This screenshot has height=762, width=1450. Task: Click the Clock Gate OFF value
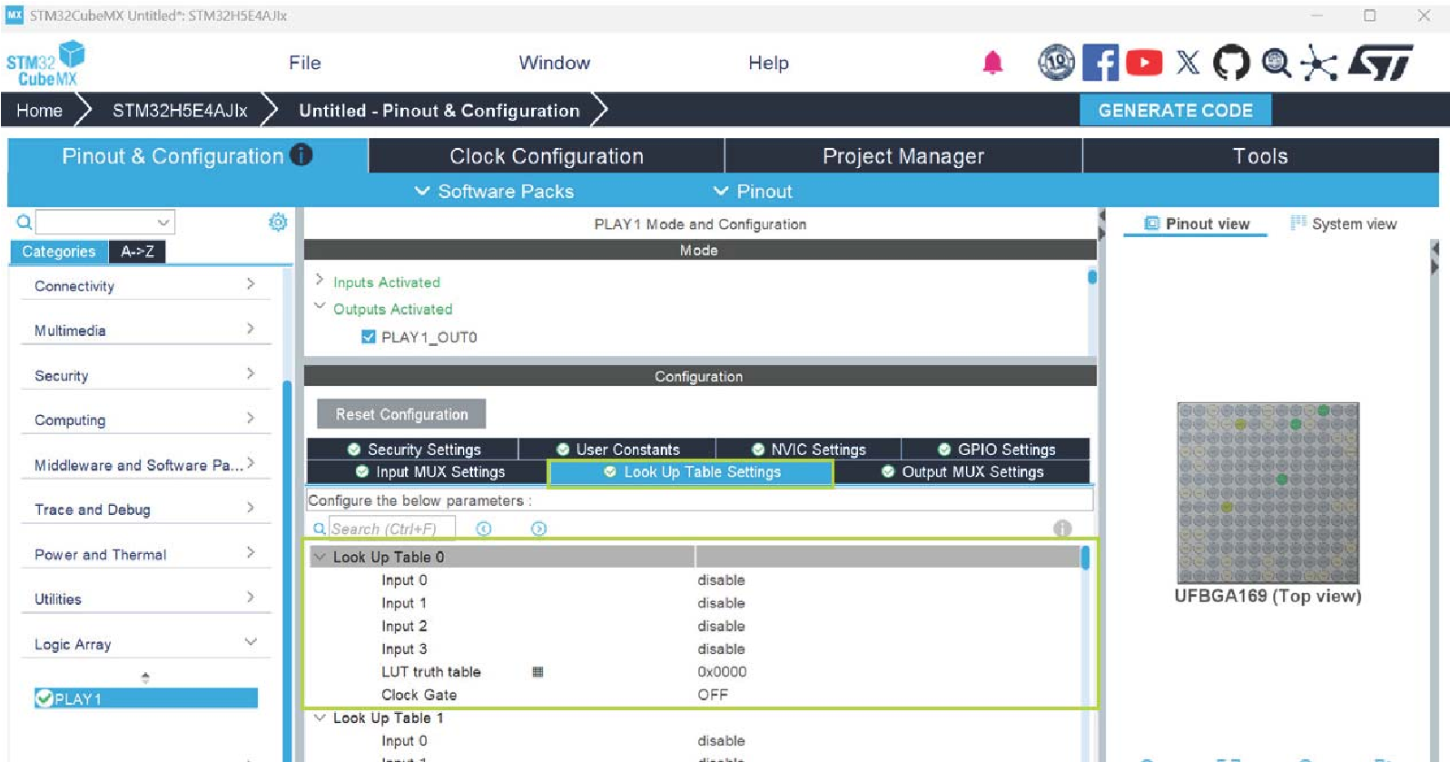pyautogui.click(x=713, y=695)
